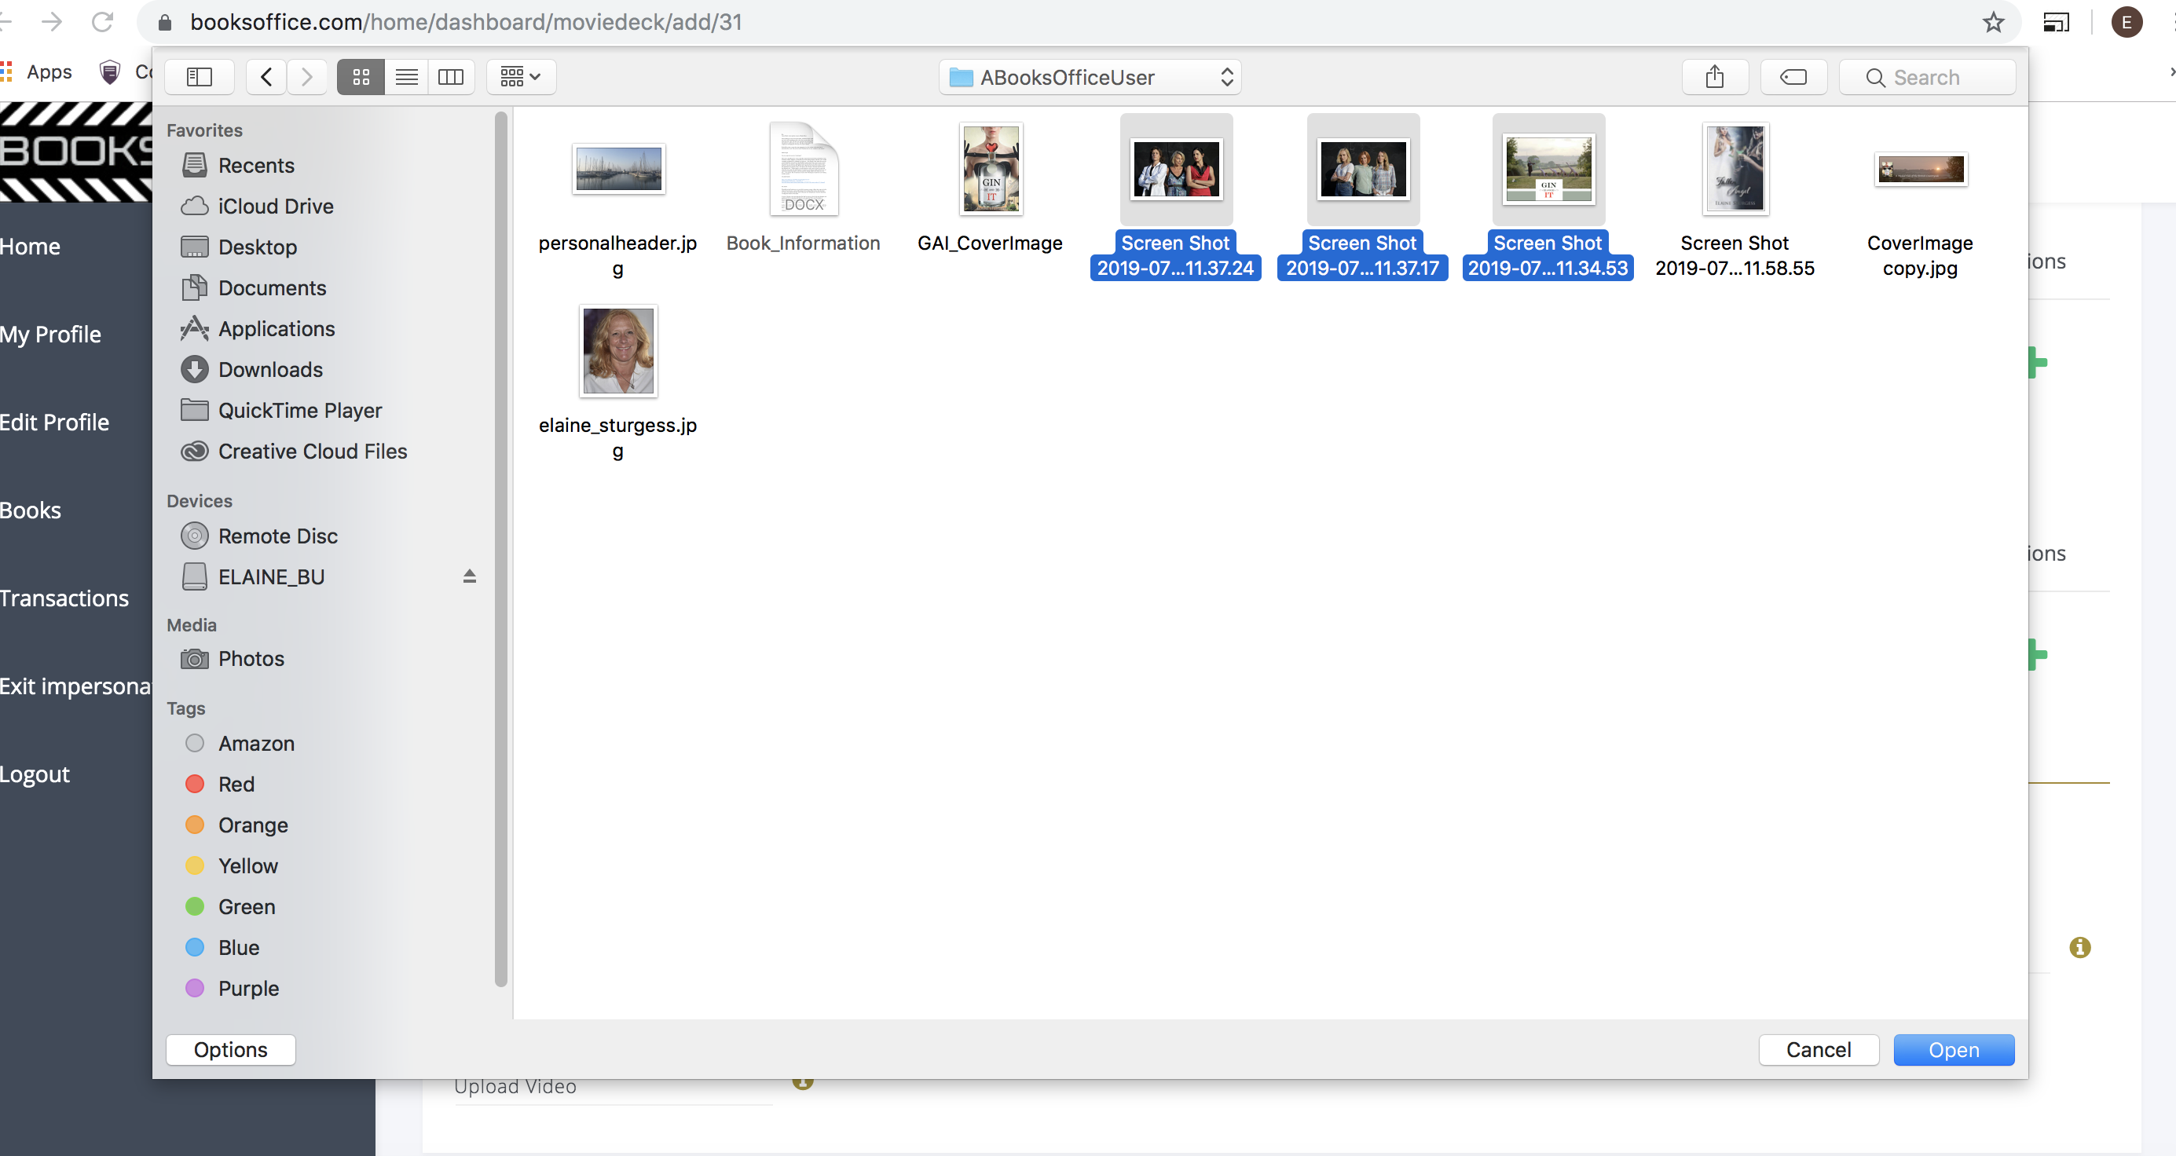Click Logout in BooksOffice sidebar
This screenshot has width=2176, height=1156.
[35, 774]
